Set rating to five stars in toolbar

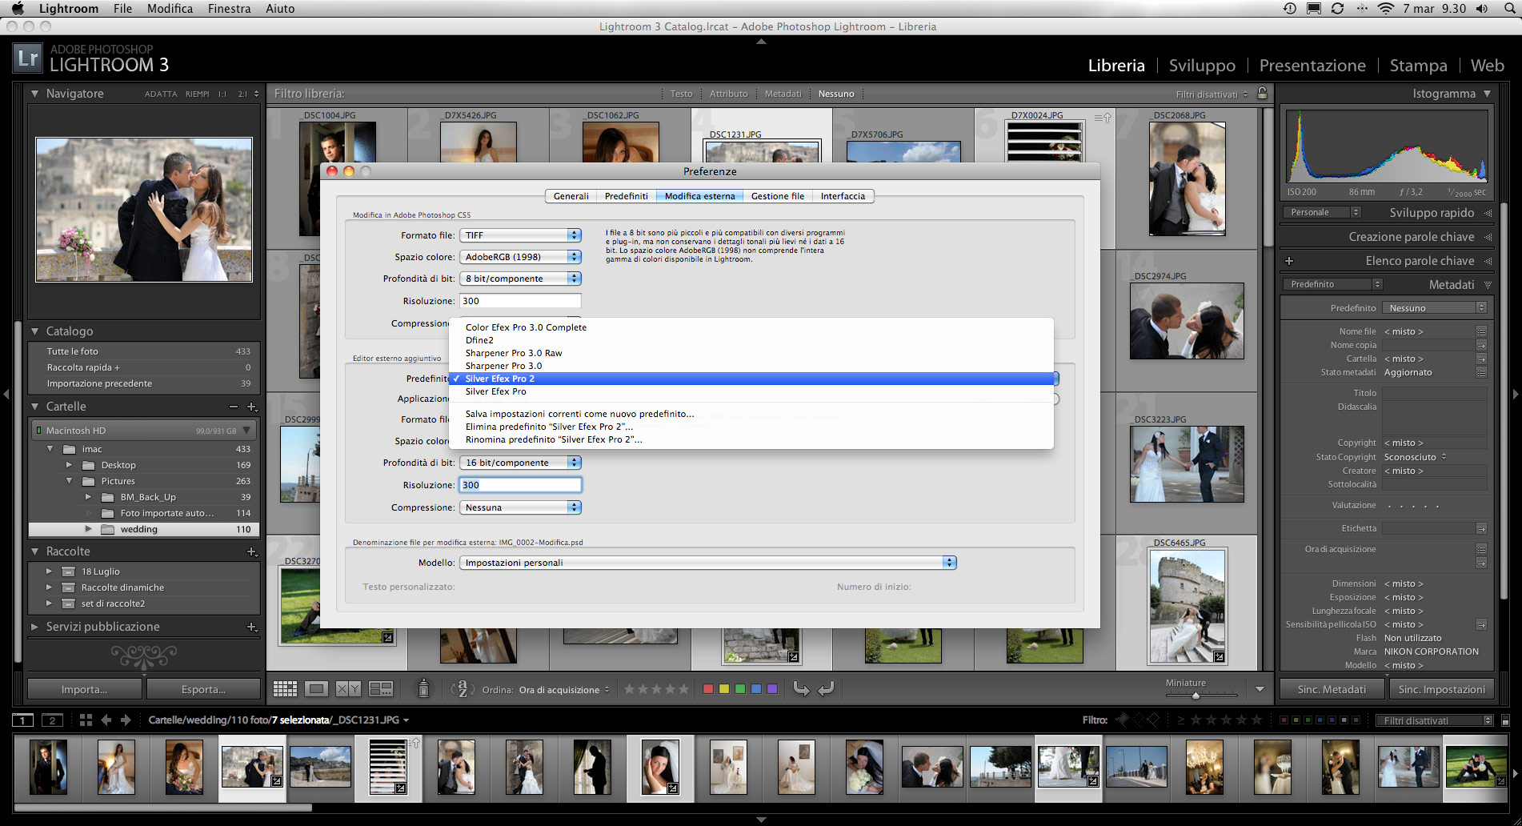(683, 688)
